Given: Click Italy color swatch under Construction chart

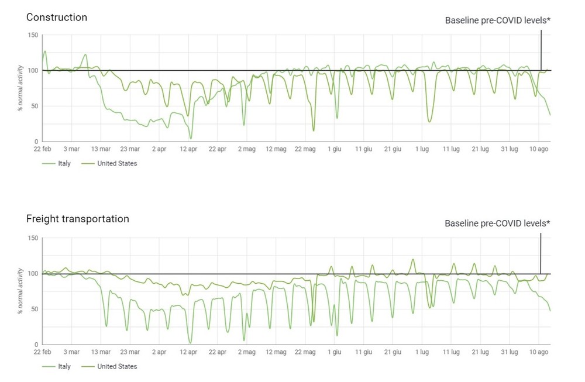Looking at the screenshot, I should pyautogui.click(x=49, y=163).
